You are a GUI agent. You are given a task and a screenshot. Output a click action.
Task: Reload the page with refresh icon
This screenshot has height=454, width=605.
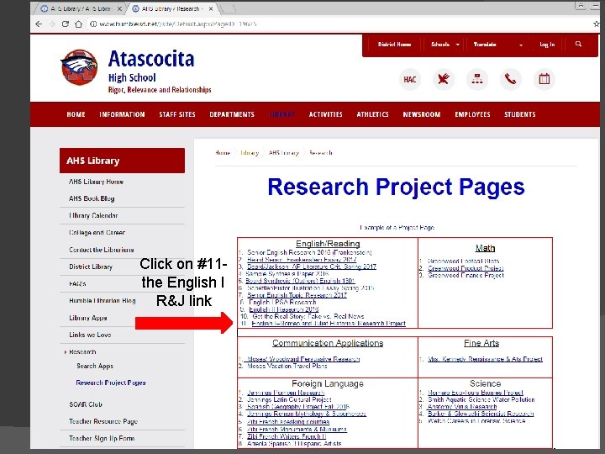(x=66, y=24)
